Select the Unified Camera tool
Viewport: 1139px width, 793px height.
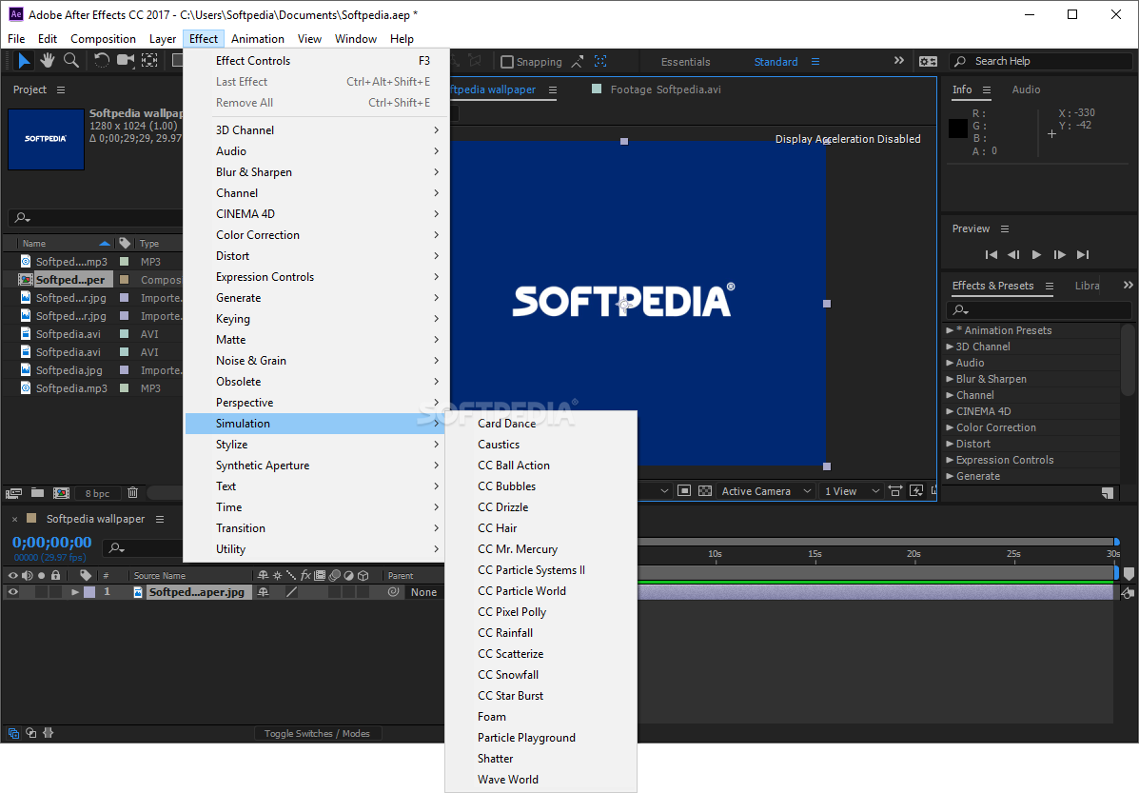click(x=126, y=60)
